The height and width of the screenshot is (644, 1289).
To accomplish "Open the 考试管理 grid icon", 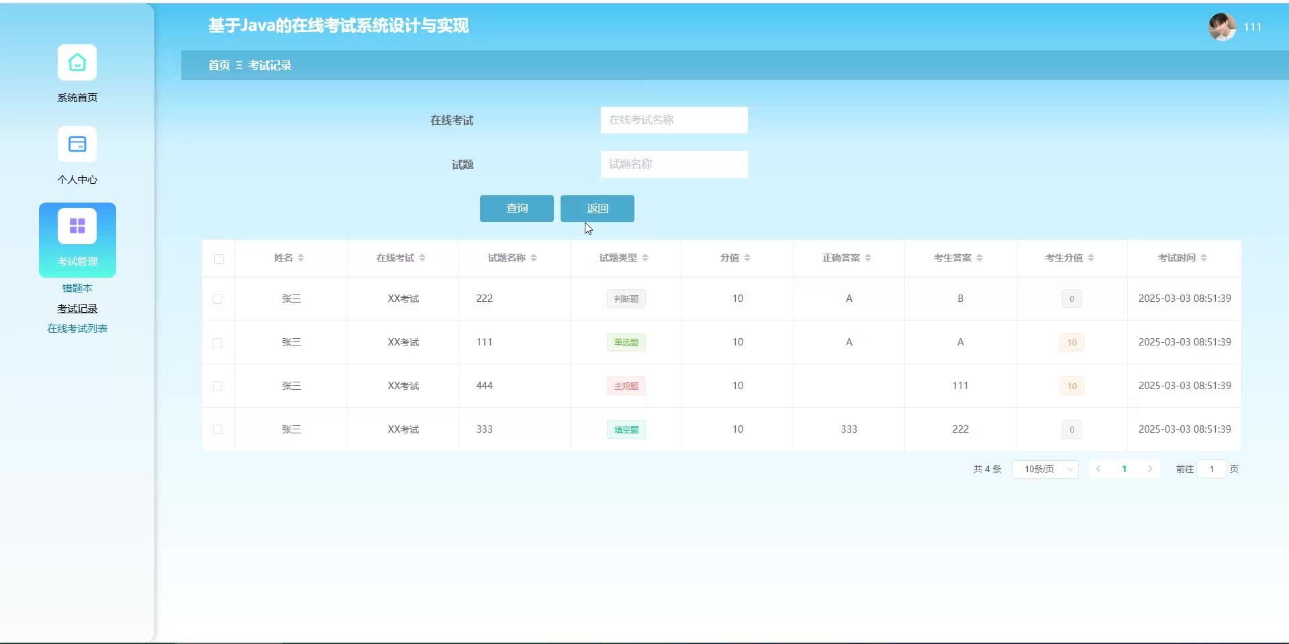I will 77,226.
